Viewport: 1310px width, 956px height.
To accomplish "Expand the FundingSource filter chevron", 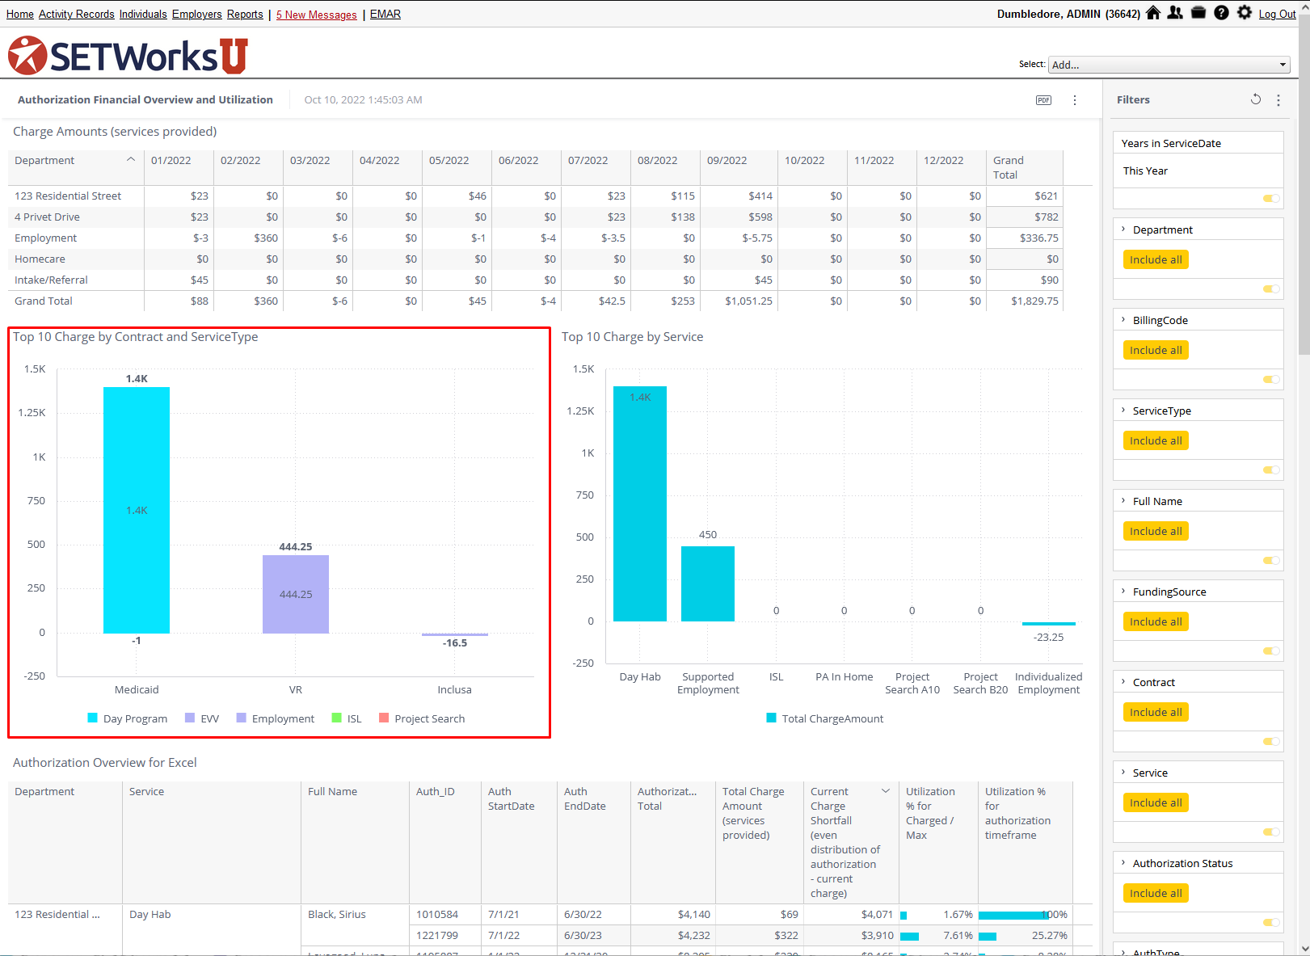I will coord(1123,592).
